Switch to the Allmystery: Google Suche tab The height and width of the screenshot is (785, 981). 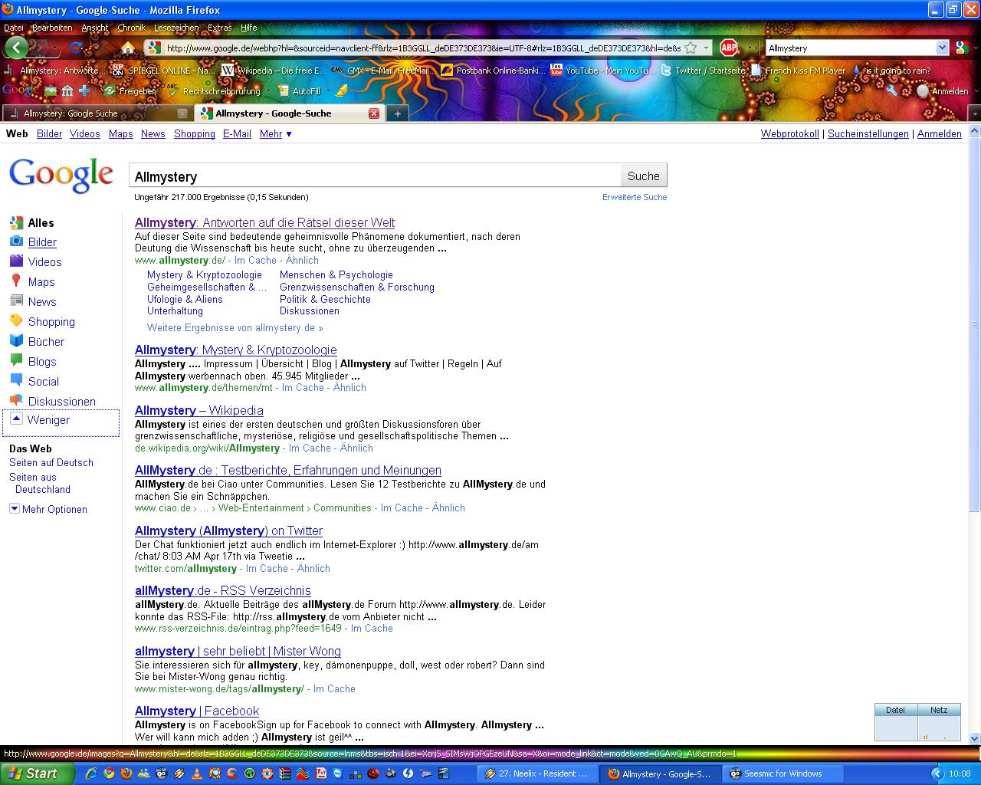coord(71,113)
